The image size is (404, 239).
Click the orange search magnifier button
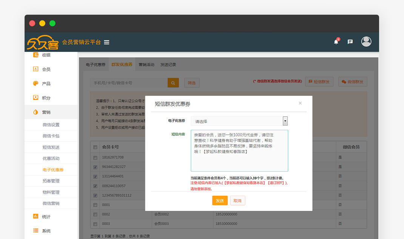pos(173,83)
